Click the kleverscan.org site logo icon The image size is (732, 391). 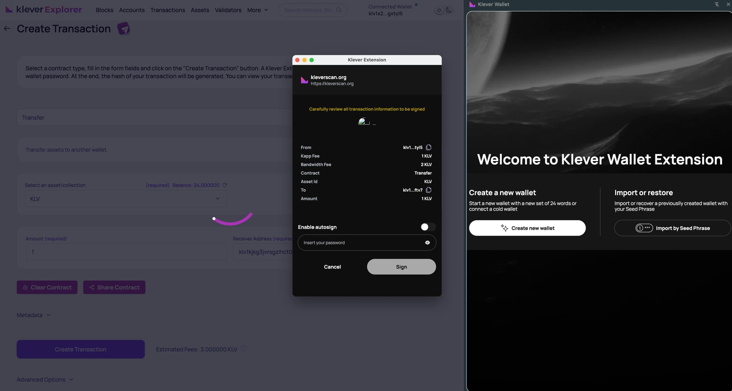click(304, 80)
